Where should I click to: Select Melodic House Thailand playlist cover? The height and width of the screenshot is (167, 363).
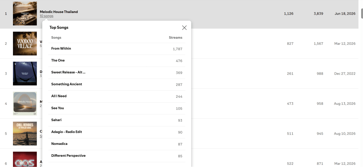[x=25, y=14]
